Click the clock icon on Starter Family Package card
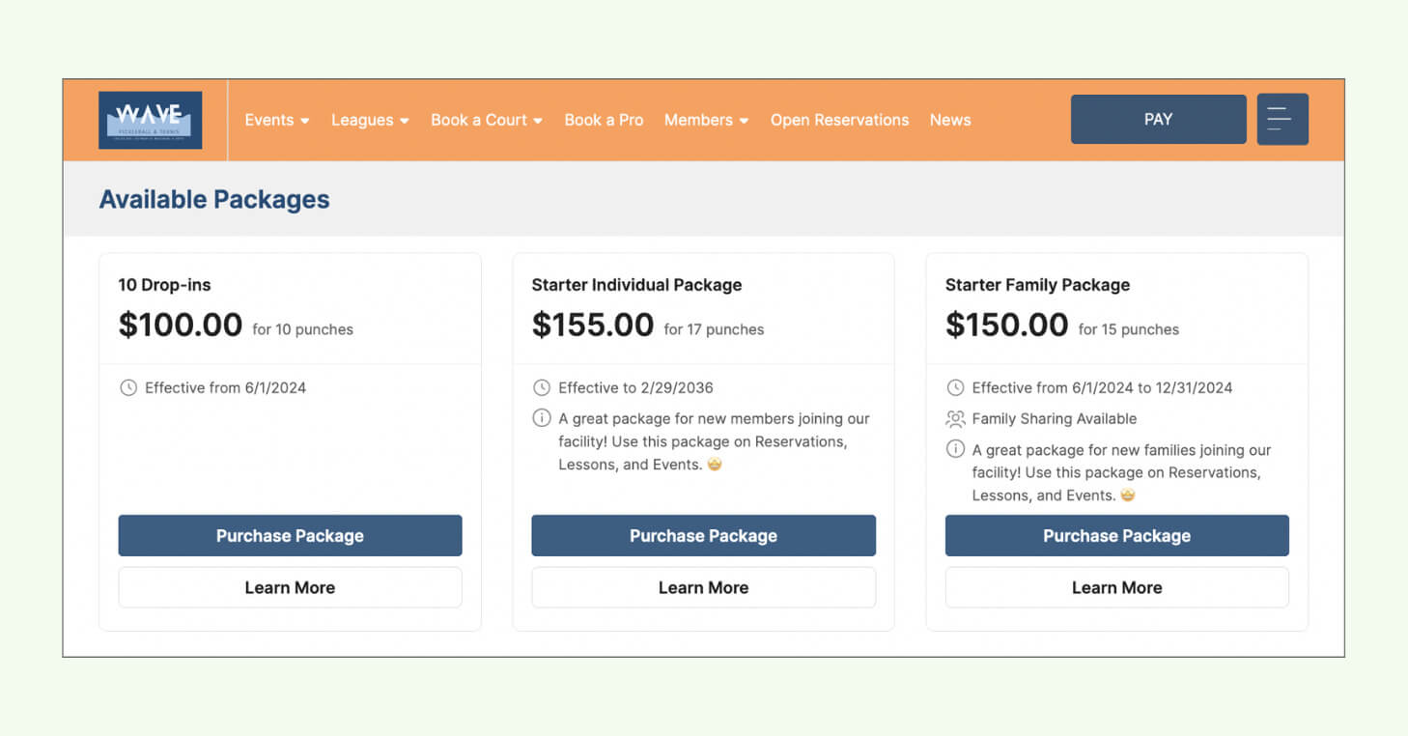The height and width of the screenshot is (736, 1408). pos(955,387)
